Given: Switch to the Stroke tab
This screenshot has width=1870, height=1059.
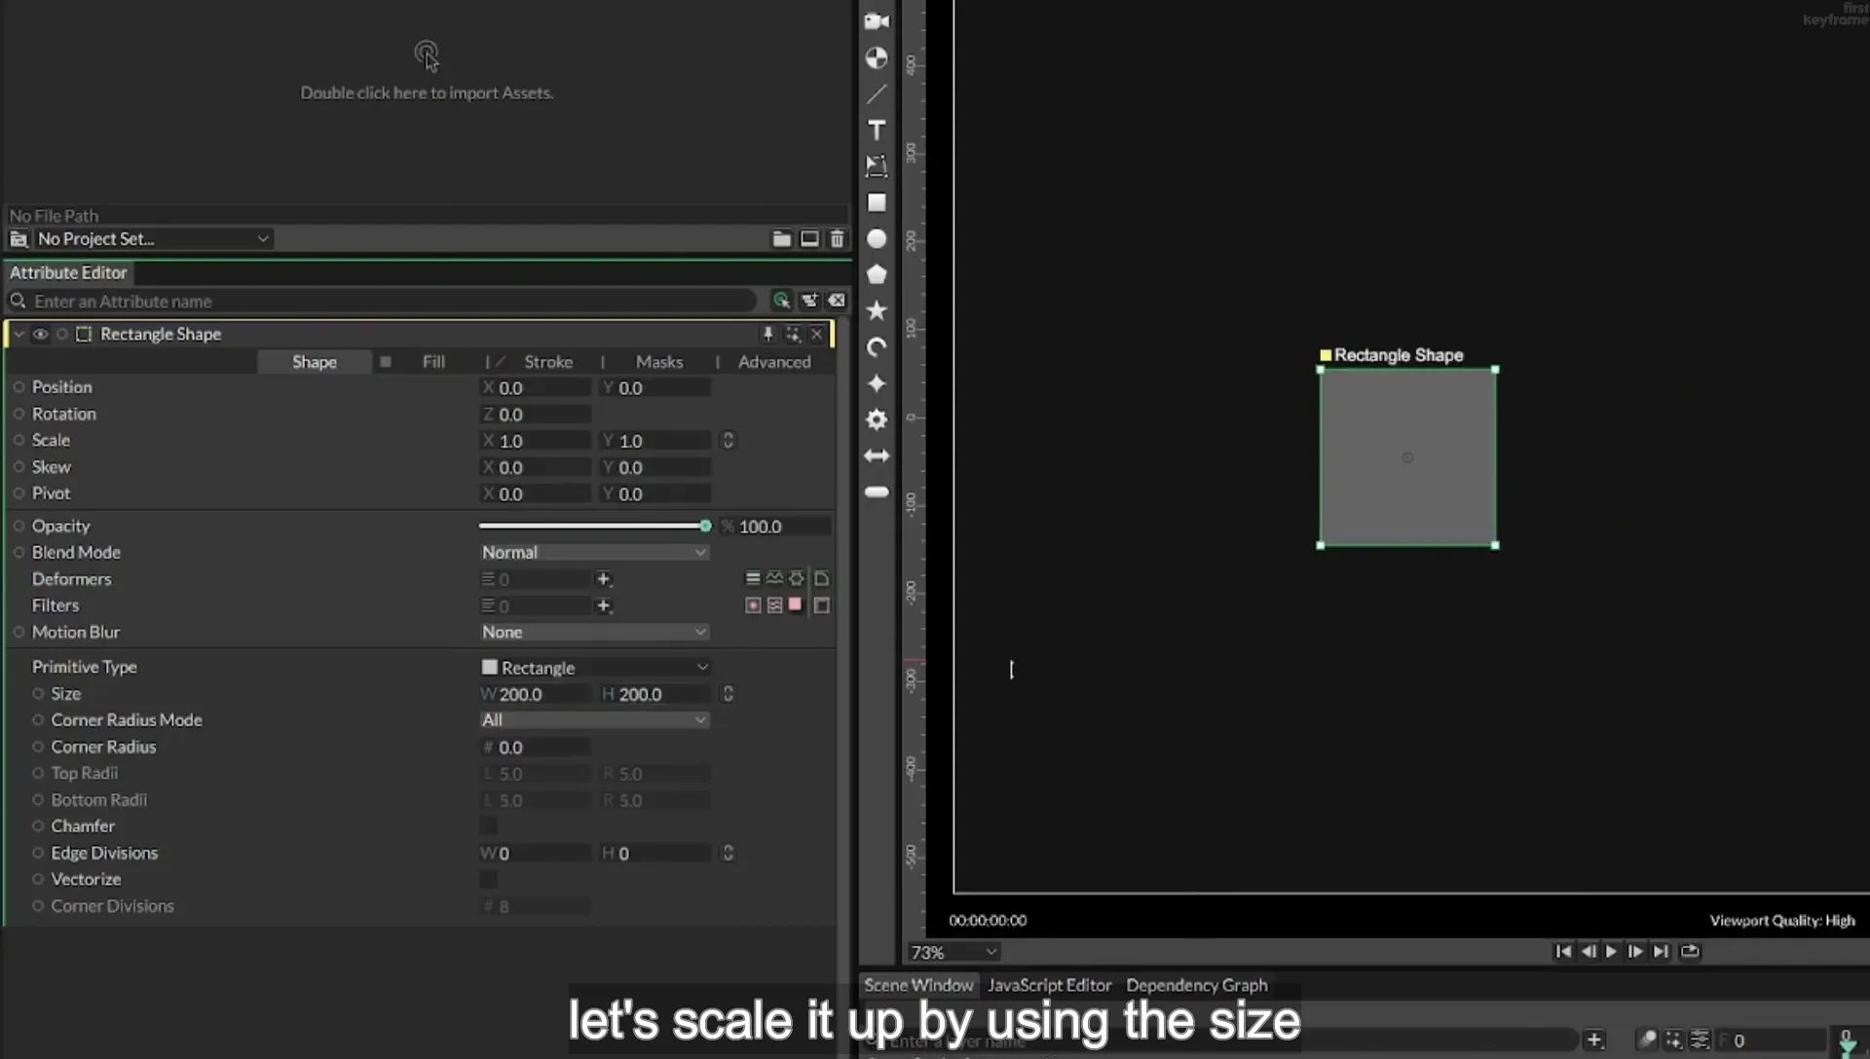Looking at the screenshot, I should tap(548, 362).
